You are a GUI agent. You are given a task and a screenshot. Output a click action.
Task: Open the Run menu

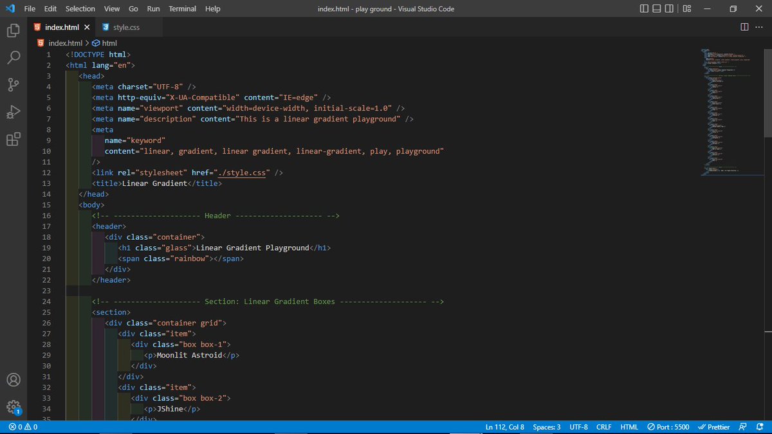[153, 8]
